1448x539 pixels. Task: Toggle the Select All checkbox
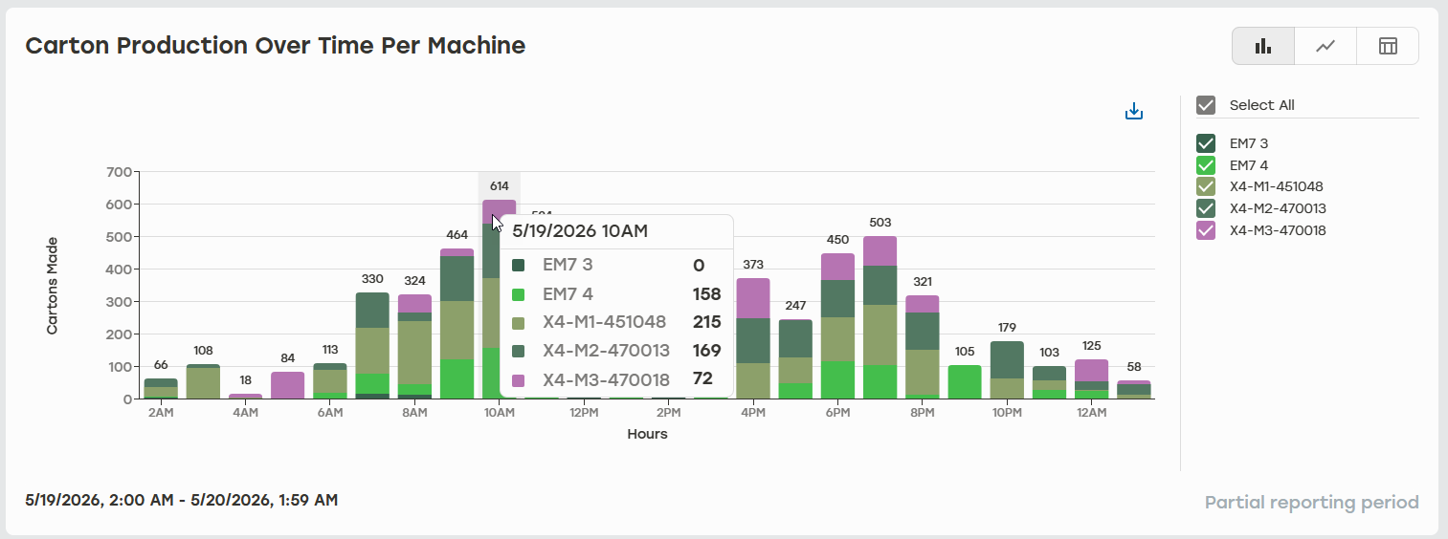(1206, 105)
